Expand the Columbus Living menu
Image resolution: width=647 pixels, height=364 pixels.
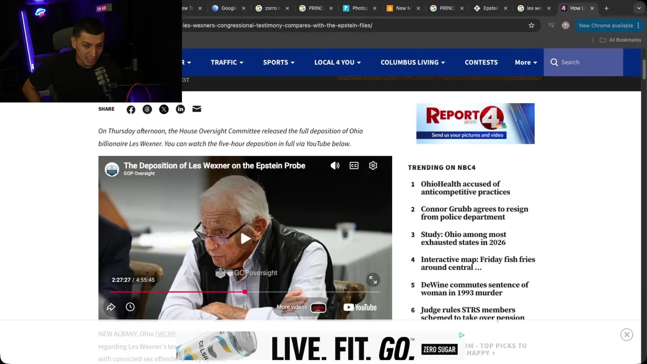point(413,62)
